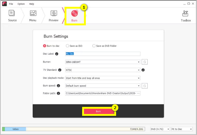The height and width of the screenshot is (135, 197).
Task: Show info next to TV Standard label
Action: (x=60, y=70)
